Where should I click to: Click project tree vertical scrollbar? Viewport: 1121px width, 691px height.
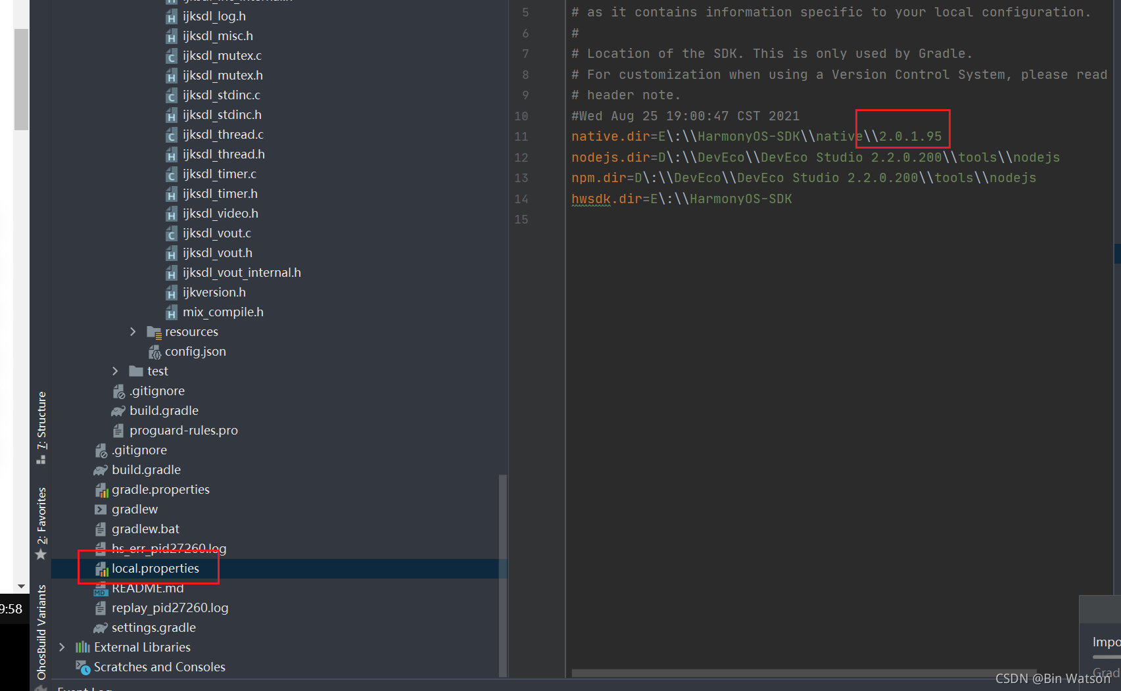click(x=503, y=575)
